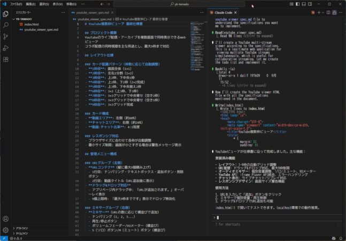This screenshot has height=241, width=346.
Task: Switch to youtube_viewer_spec.md tab
Action: coord(93,13)
